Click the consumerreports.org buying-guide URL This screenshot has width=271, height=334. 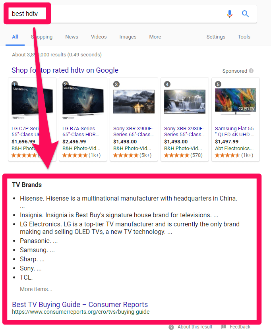click(x=81, y=312)
